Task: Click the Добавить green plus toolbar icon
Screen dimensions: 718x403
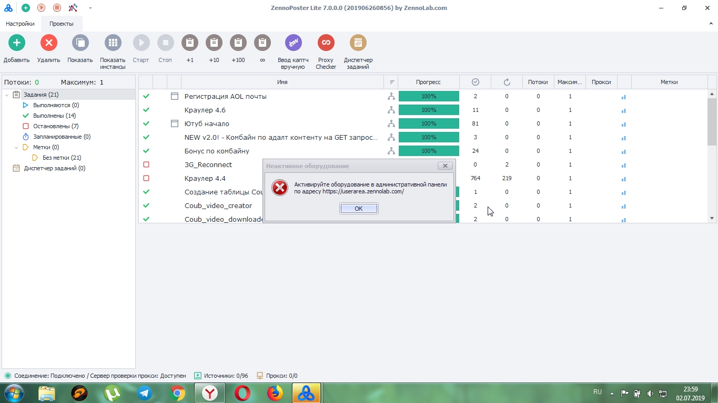Action: coord(17,43)
